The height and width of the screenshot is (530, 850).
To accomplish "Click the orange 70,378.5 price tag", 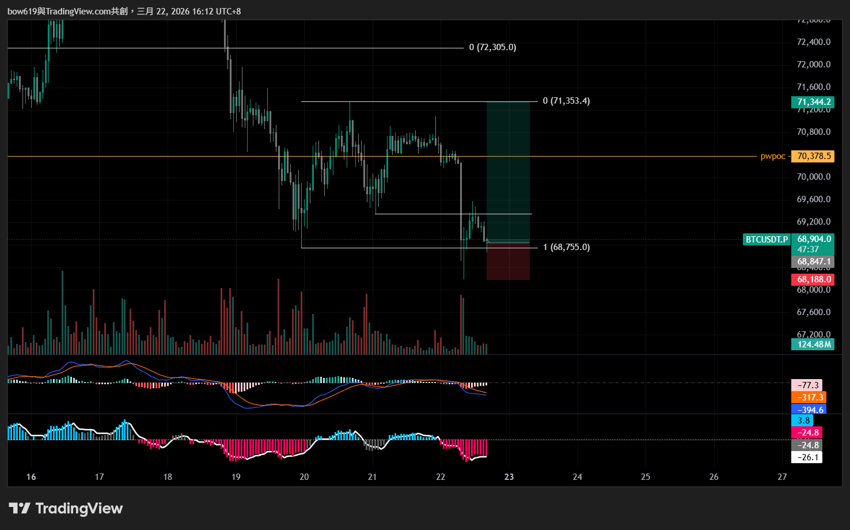I will tap(813, 156).
